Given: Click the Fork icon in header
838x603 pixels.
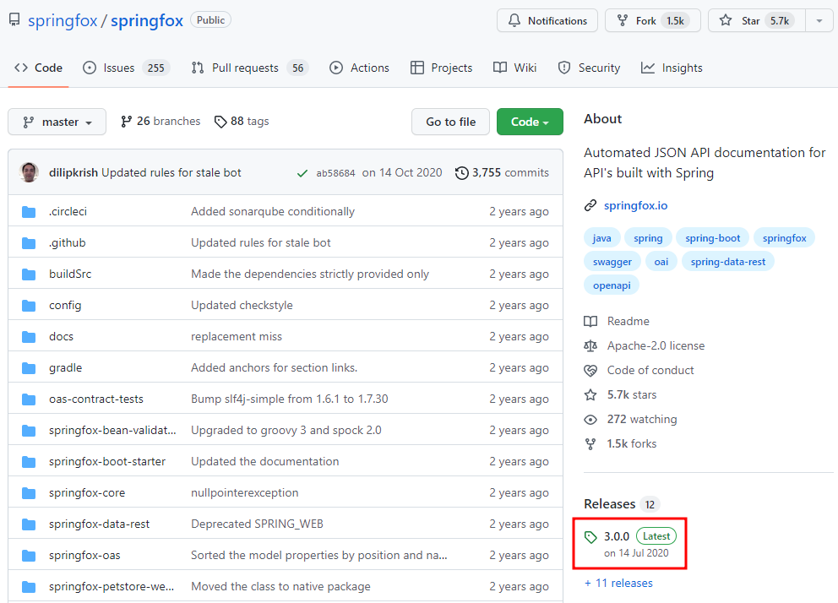Looking at the screenshot, I should [622, 20].
